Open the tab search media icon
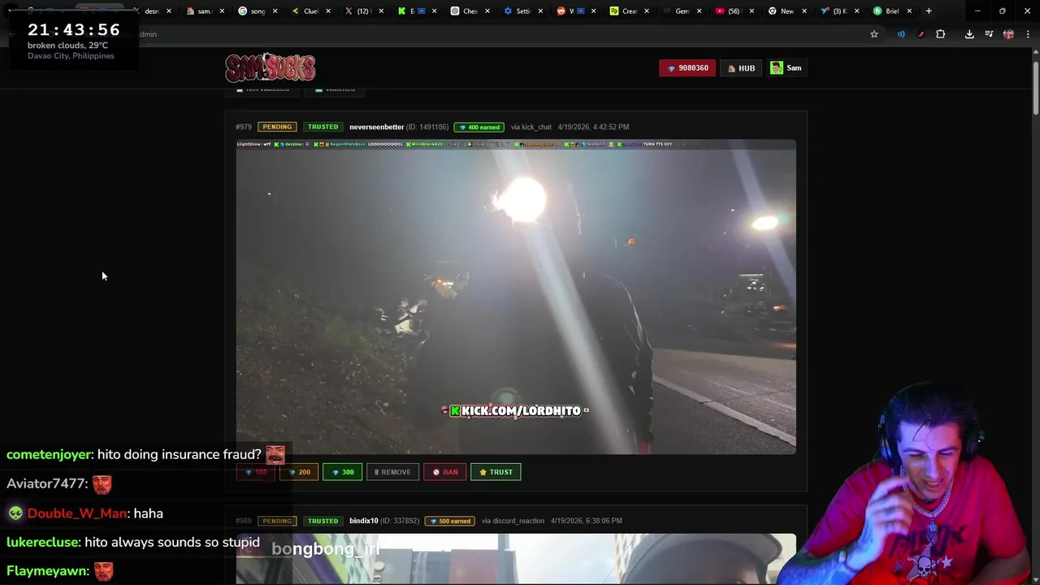Screen dimensions: 1040x585 [989, 34]
